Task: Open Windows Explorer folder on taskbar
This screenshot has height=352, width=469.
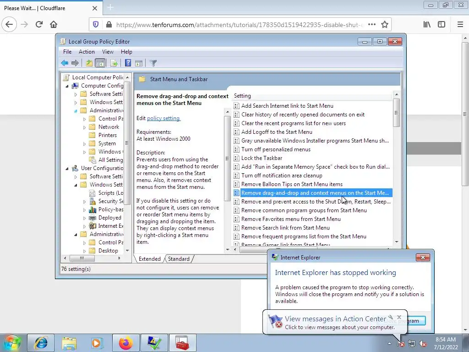Action: 69,343
